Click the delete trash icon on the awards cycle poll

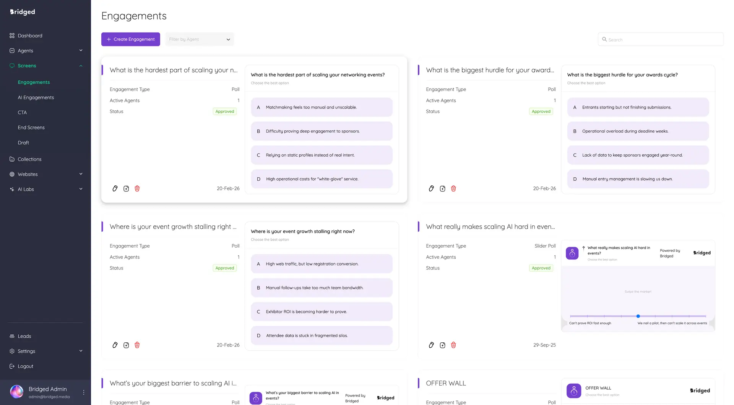point(453,188)
